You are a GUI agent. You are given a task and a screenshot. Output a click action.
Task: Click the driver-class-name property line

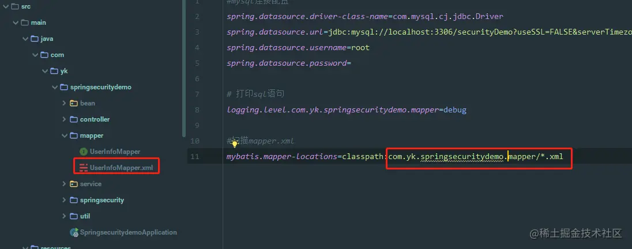[x=365, y=17]
